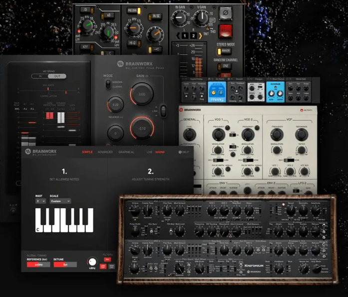Enable the IN SC sidechain button
The height and width of the screenshot is (297, 348).
click(155, 16)
